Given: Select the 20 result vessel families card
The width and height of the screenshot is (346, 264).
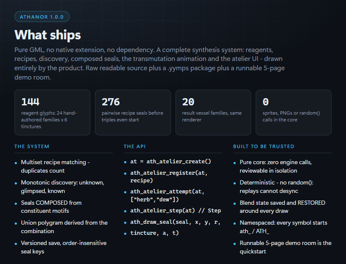Looking at the screenshot, I should [x=213, y=113].
